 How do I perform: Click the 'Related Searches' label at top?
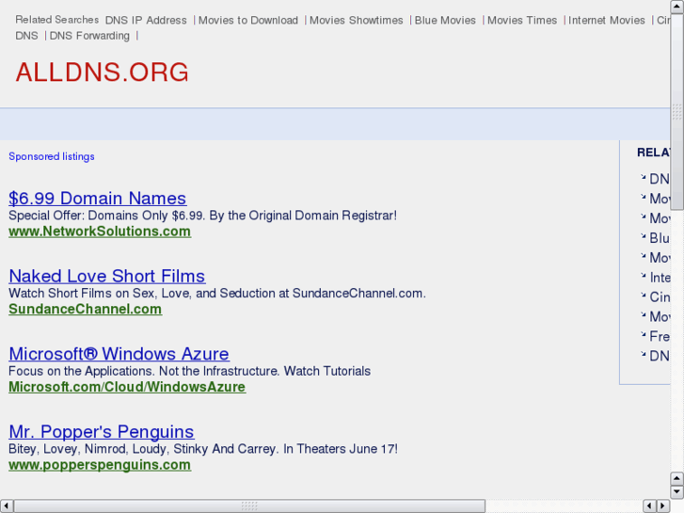tap(57, 20)
